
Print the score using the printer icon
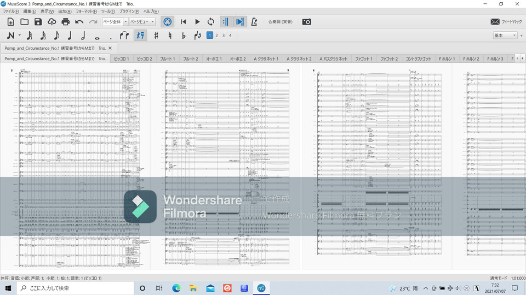[65, 22]
